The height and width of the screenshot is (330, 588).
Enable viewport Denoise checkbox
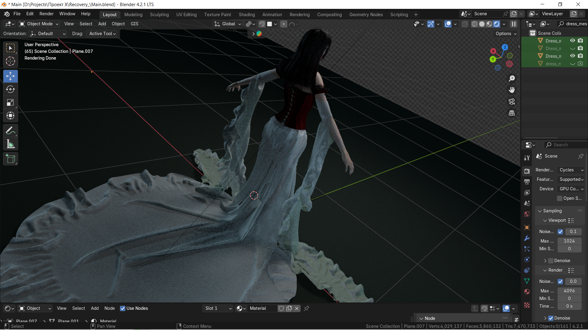pyautogui.click(x=551, y=261)
